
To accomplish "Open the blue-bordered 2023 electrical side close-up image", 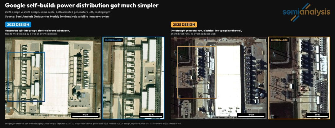I will [x=133, y=78].
